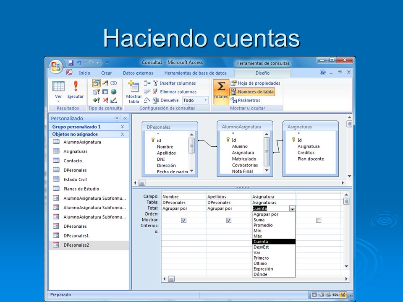Open Parámetros dialog
Screen dimensions: 403x302
point(245,100)
